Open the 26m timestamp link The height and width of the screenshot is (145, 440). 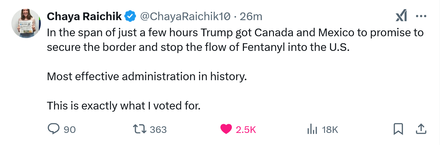[x=251, y=17]
